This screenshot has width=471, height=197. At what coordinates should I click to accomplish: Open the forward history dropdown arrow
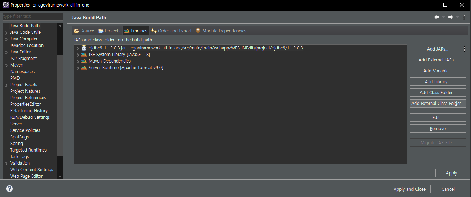pos(457,17)
